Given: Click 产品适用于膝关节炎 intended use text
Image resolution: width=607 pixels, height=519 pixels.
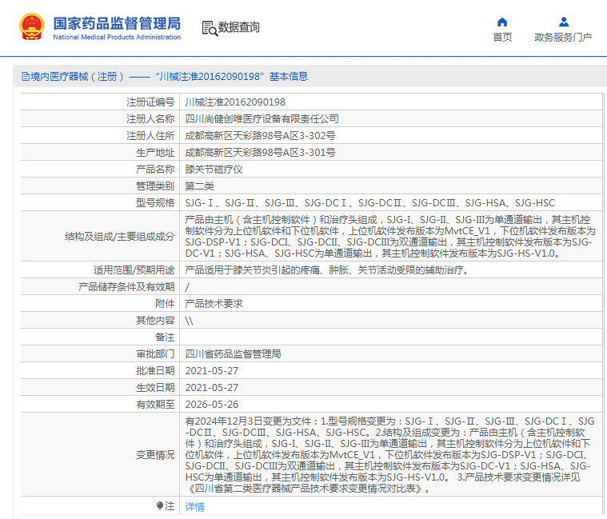Looking at the screenshot, I should (327, 270).
